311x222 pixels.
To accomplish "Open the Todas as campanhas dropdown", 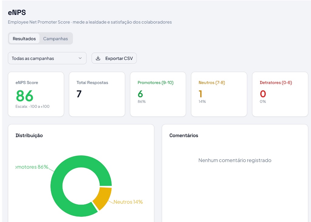I will (x=47, y=58).
